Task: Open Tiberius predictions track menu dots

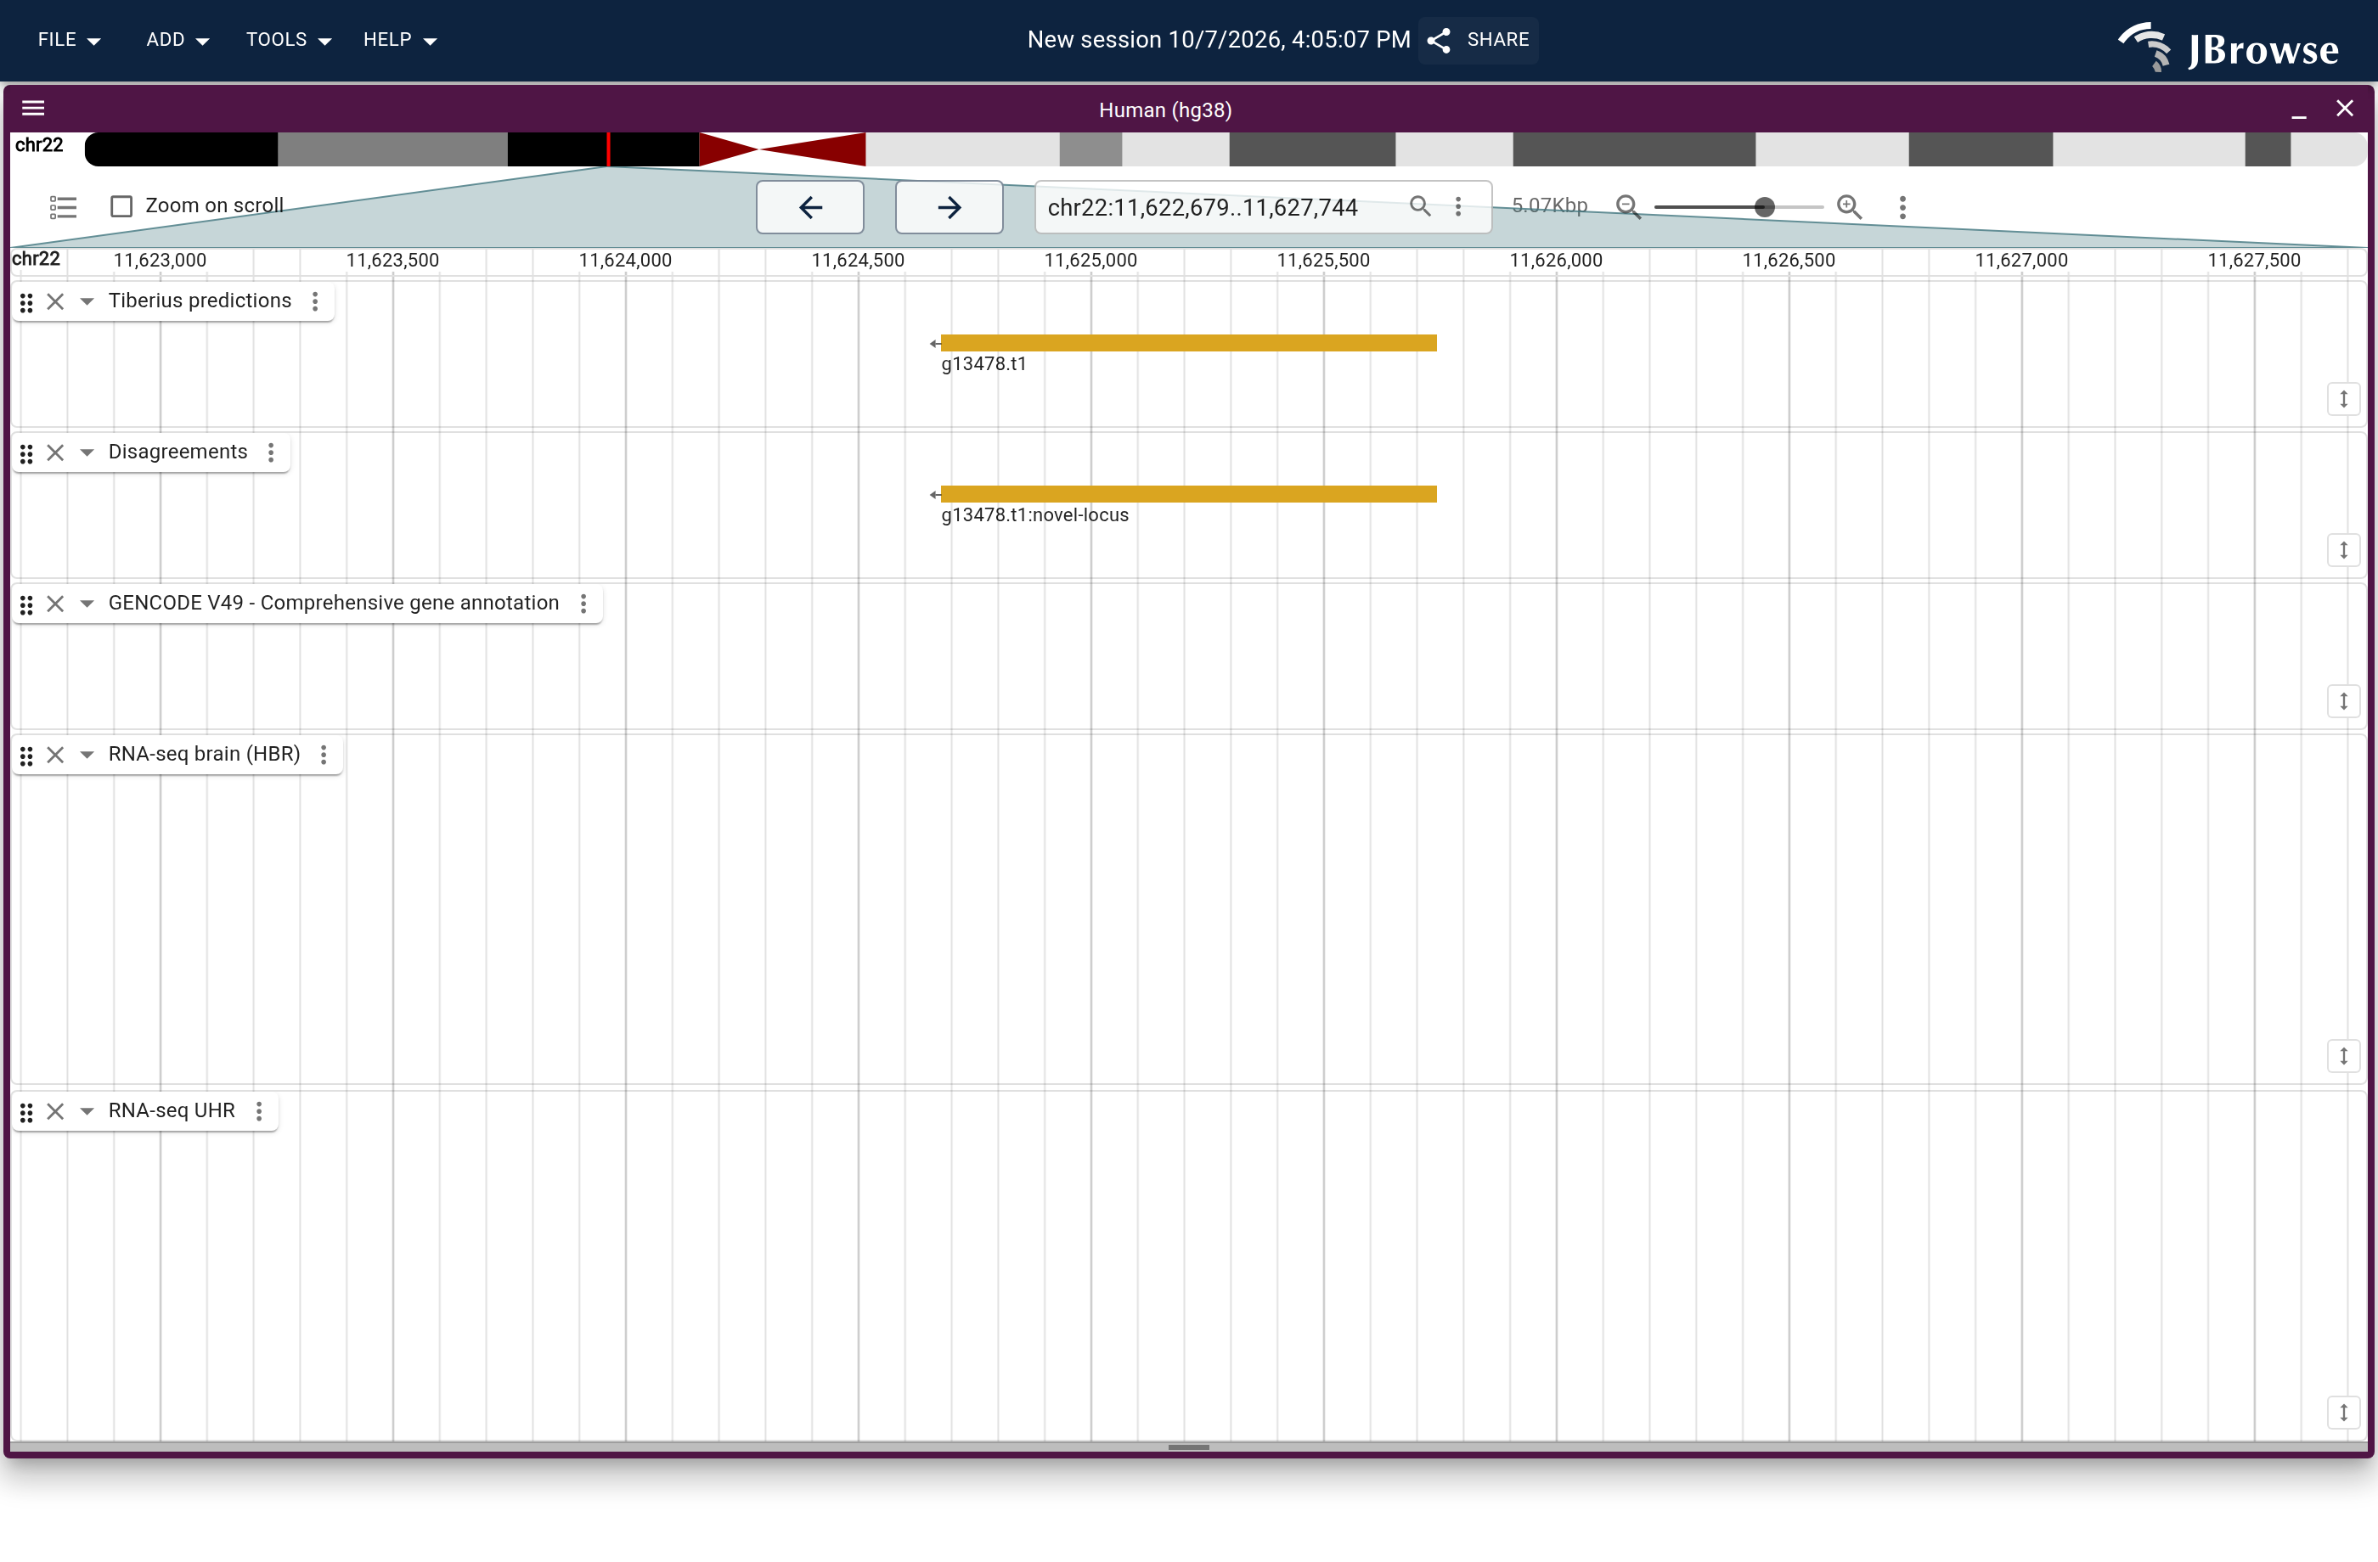Action: [x=316, y=301]
